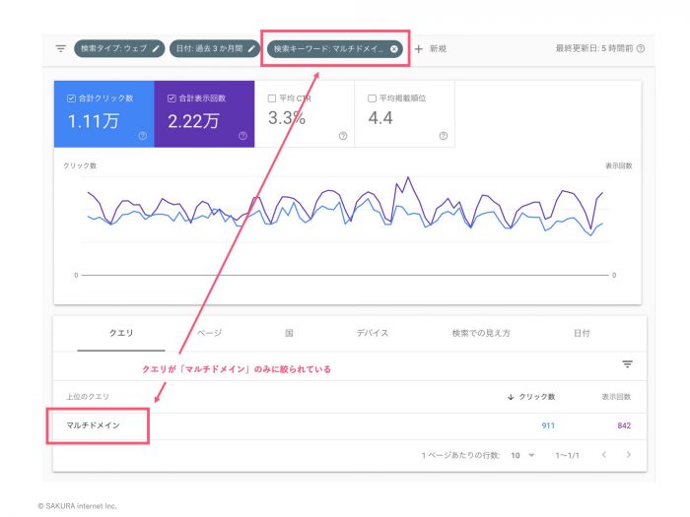The image size is (690, 517).
Task: Click the 2.22万 total impressions value
Action: pyautogui.click(x=193, y=121)
